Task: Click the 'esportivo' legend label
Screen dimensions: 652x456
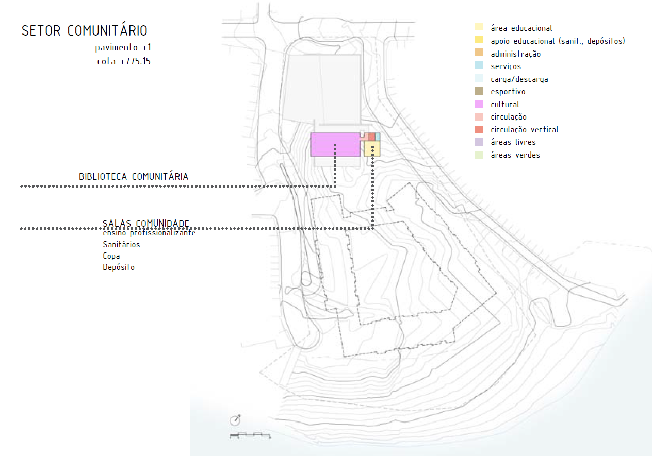Action: pyautogui.click(x=508, y=92)
